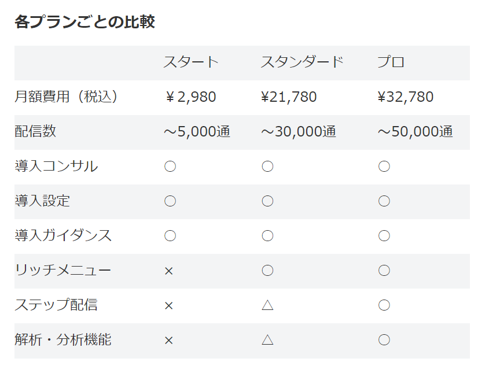
Task: Click the ¥32,780 monthly price
Action: tap(405, 97)
